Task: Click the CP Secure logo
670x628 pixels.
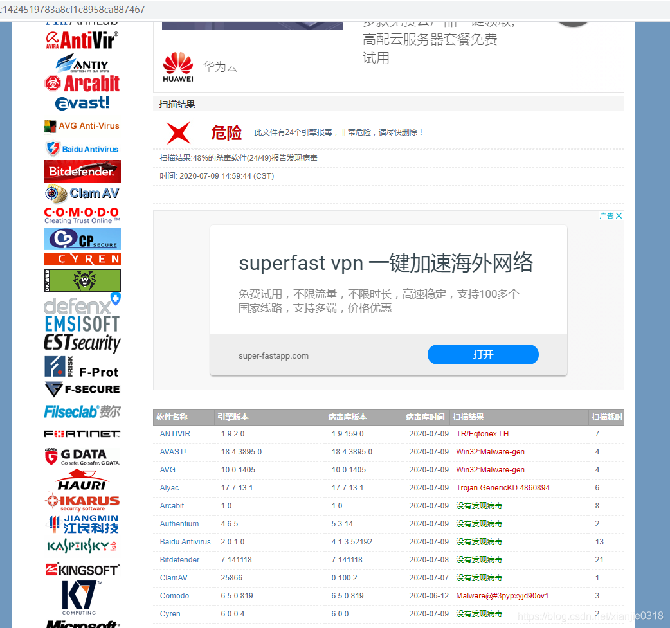Action: point(82,239)
